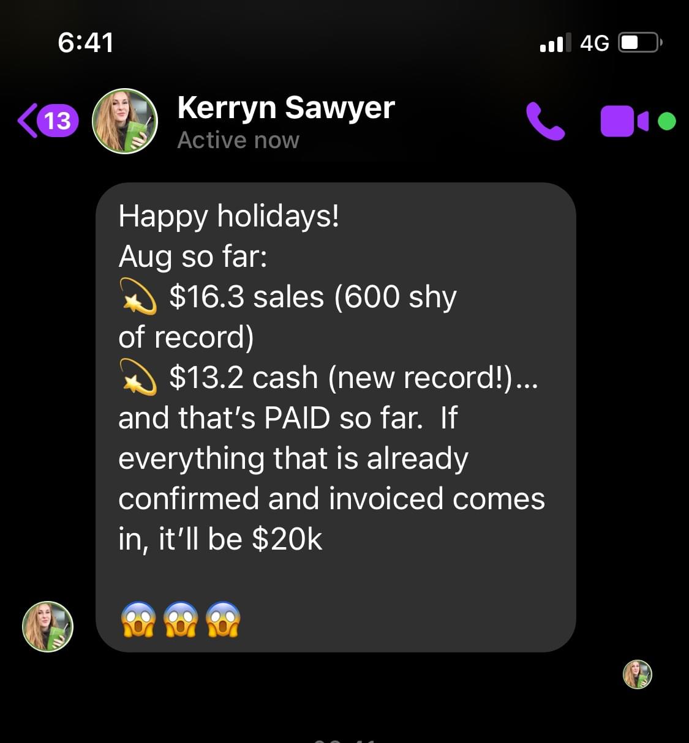Tap the 6:41 clock in status bar
Viewport: 689px width, 743px height.
tap(86, 43)
